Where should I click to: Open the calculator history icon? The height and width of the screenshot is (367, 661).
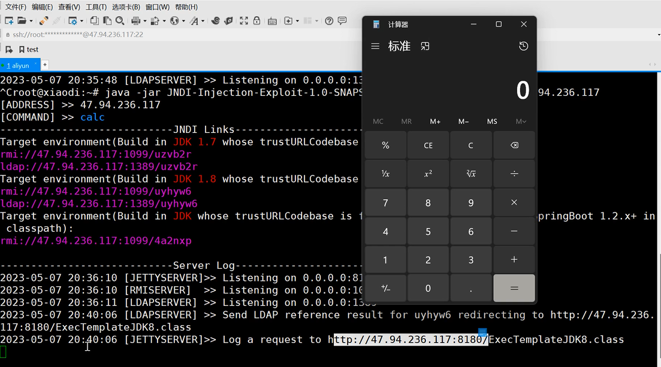[524, 46]
